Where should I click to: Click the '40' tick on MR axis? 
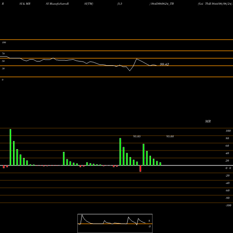coord(227,153)
